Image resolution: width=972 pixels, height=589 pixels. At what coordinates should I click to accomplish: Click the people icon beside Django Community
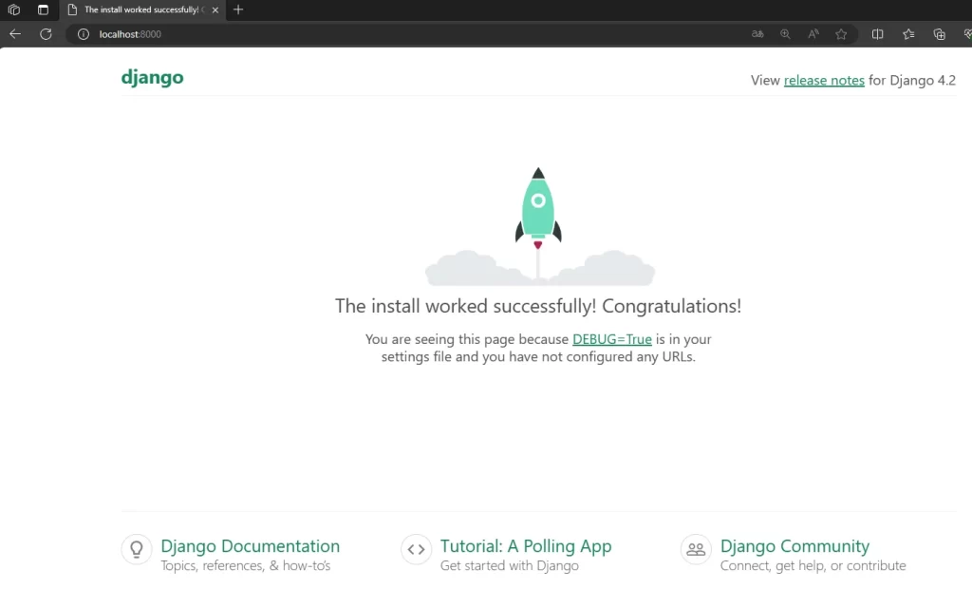click(x=696, y=549)
